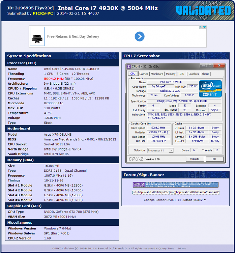235x253 pixels.
Task: Click 'Intel Core i7-4930K CPU @ 3.40GHz' name value
Action: point(71,69)
